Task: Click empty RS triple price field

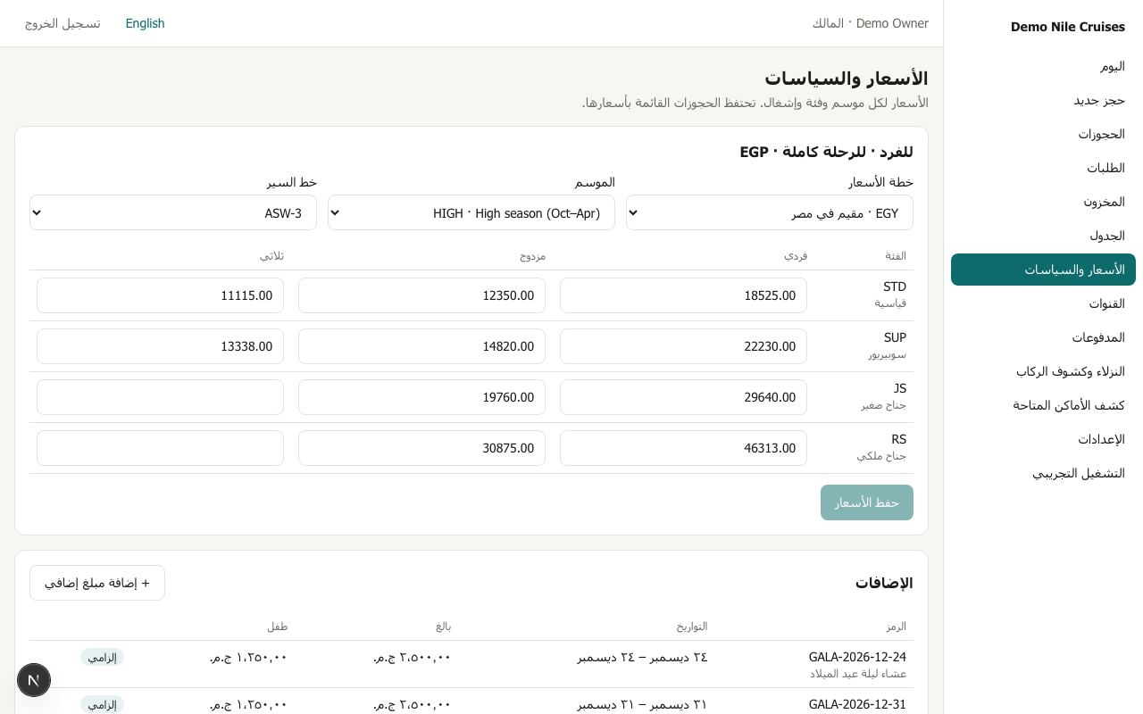Action: coord(160,448)
